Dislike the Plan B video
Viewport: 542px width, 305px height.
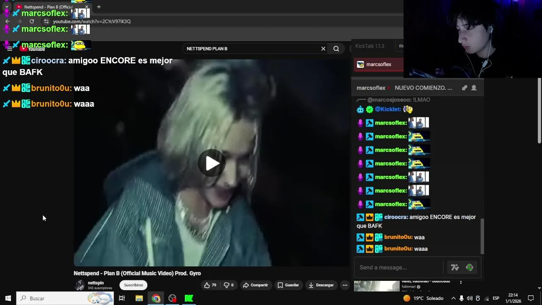tap(229, 285)
